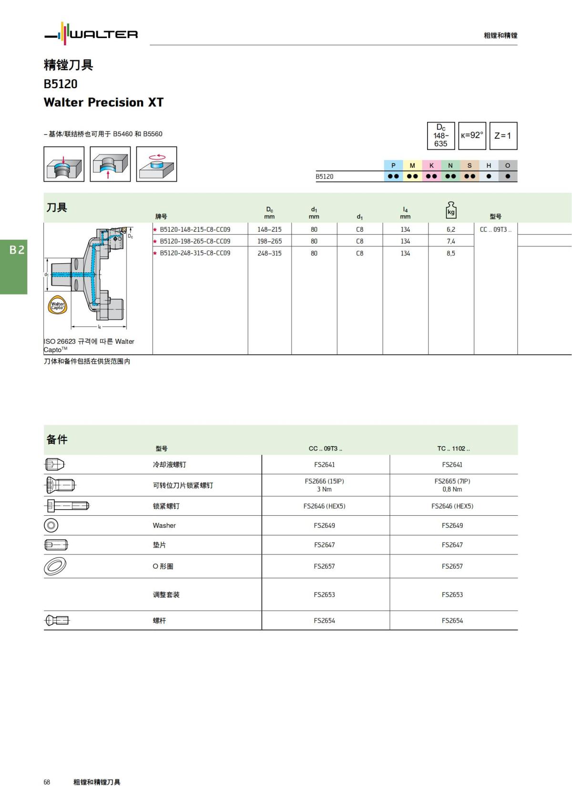
Task: Click FS2653 under TC .. 1102 ..
Action: [x=452, y=594]
